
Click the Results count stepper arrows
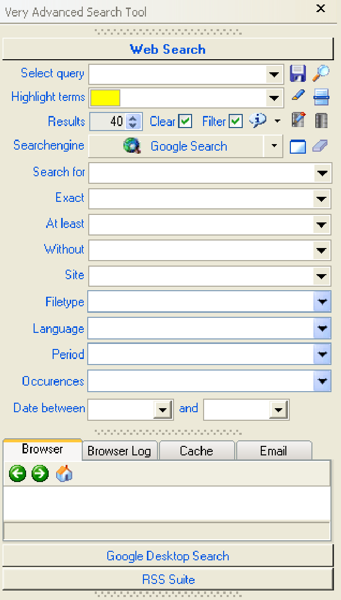click(x=133, y=122)
